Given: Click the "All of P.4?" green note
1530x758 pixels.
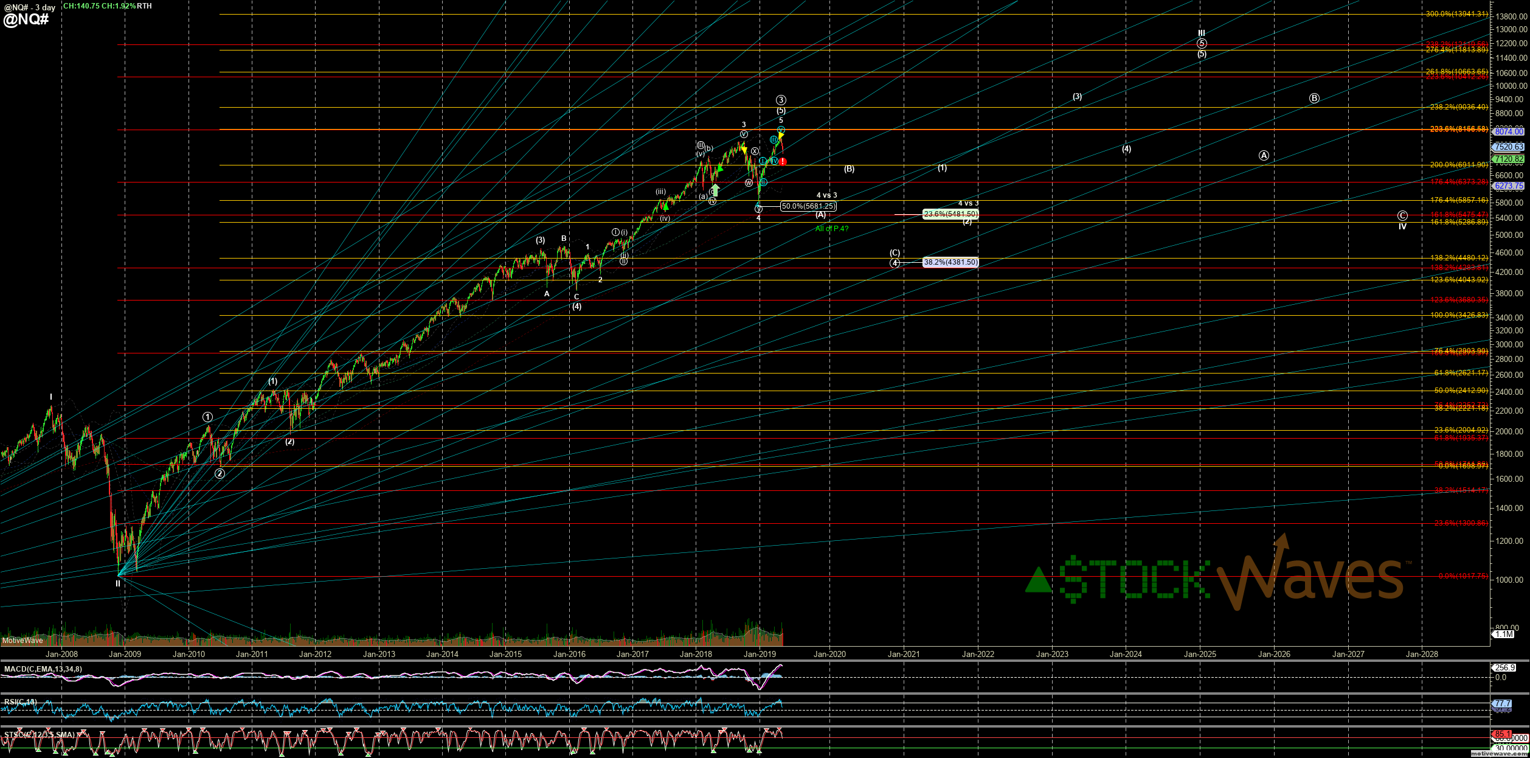Looking at the screenshot, I should click(x=832, y=229).
